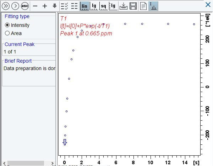Click the 'asc' circle button
The height and width of the screenshot is (166, 213).
(24, 6)
